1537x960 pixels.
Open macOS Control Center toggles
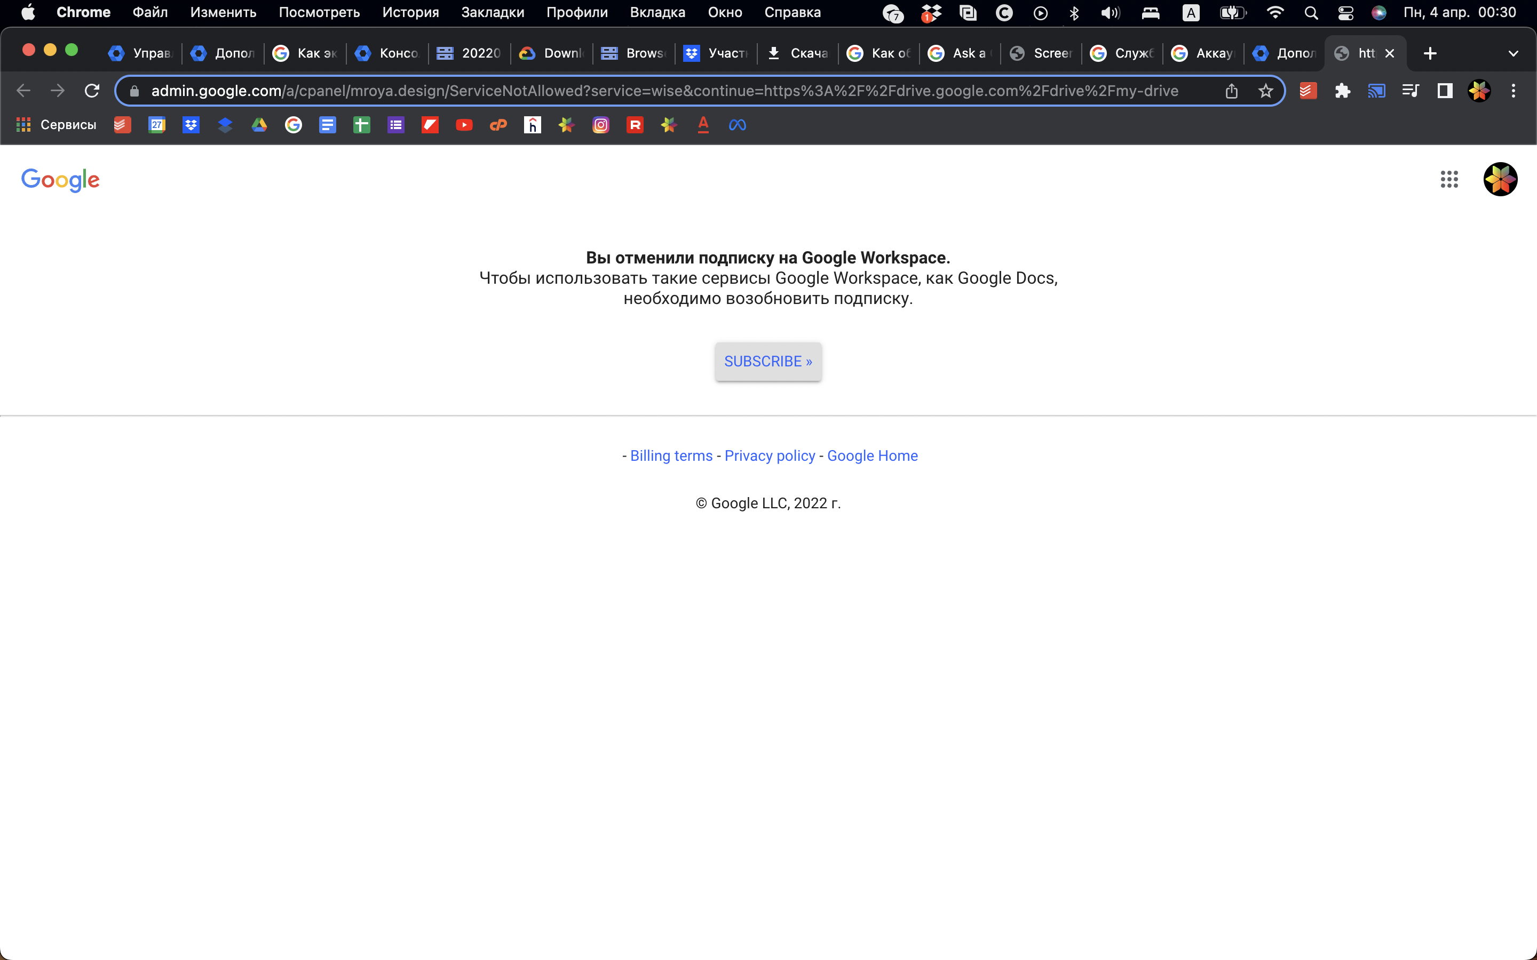click(x=1345, y=13)
